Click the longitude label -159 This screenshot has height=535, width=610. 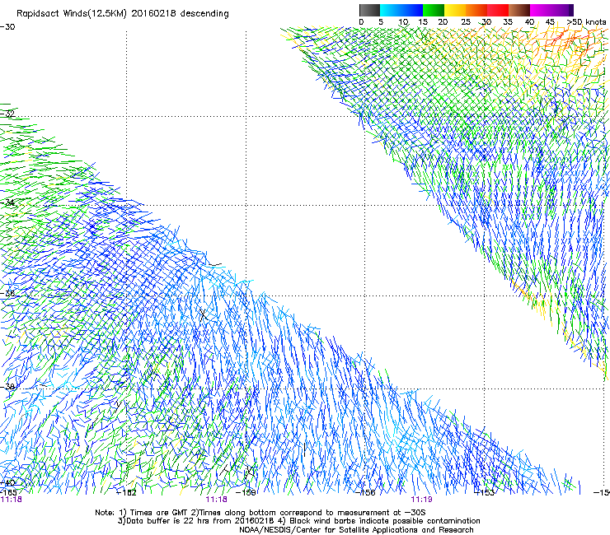click(246, 493)
